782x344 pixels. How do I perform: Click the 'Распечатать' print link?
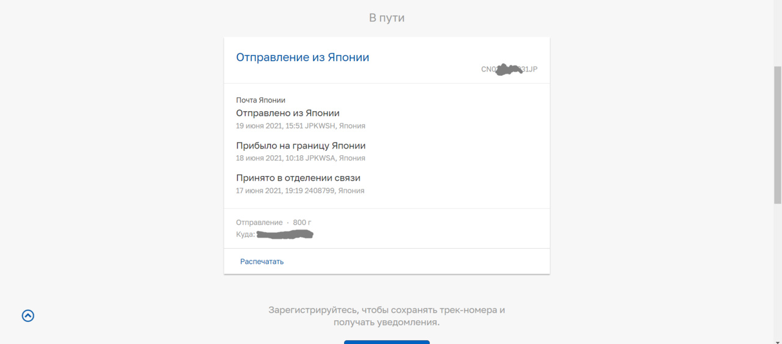tap(261, 262)
